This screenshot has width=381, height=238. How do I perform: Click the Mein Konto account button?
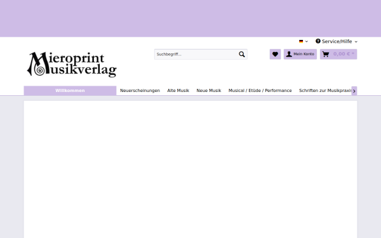click(300, 54)
